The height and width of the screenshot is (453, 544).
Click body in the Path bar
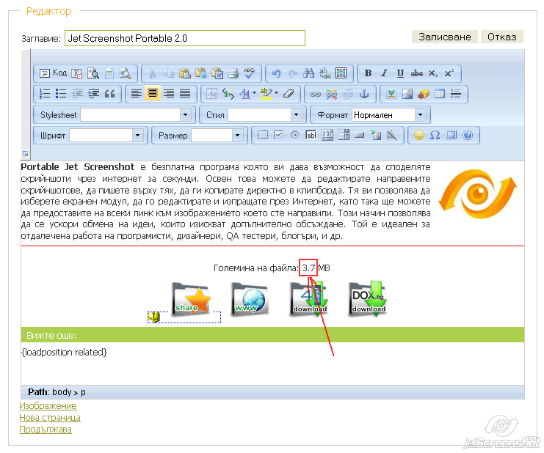(62, 392)
